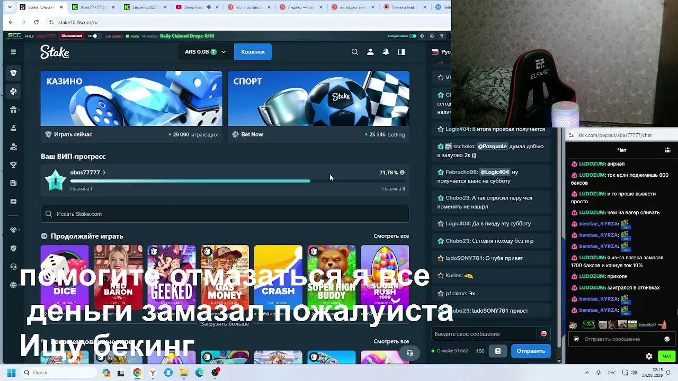Open the chat language dropdown with Russian flag
Screen dimensions: 678x381
tap(441, 52)
